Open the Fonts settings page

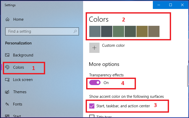click(17, 104)
